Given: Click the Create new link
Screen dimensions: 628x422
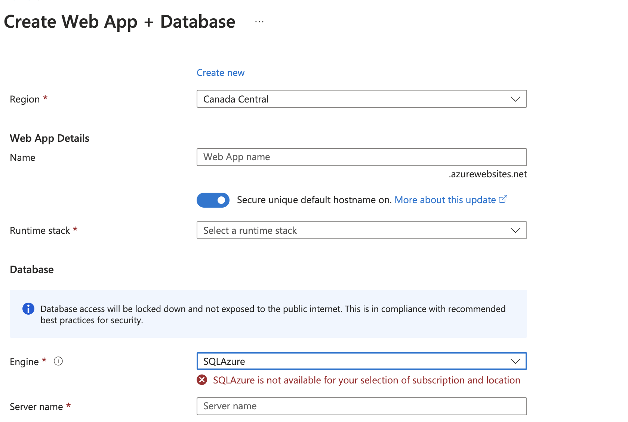Looking at the screenshot, I should pyautogui.click(x=221, y=73).
